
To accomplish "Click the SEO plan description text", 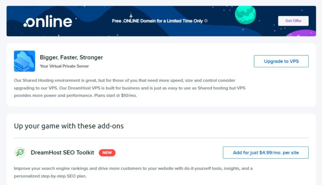I will pyautogui.click(x=133, y=172).
